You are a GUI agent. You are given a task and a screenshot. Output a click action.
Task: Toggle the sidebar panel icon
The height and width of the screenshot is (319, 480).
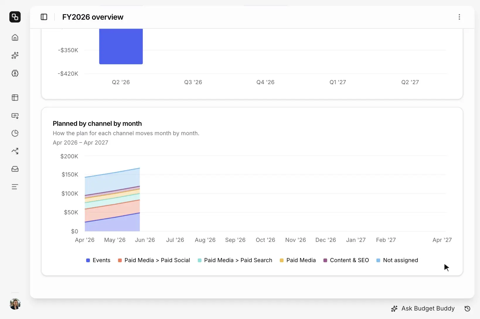44,17
